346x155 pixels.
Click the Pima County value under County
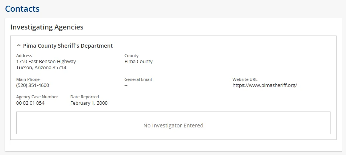pos(138,62)
